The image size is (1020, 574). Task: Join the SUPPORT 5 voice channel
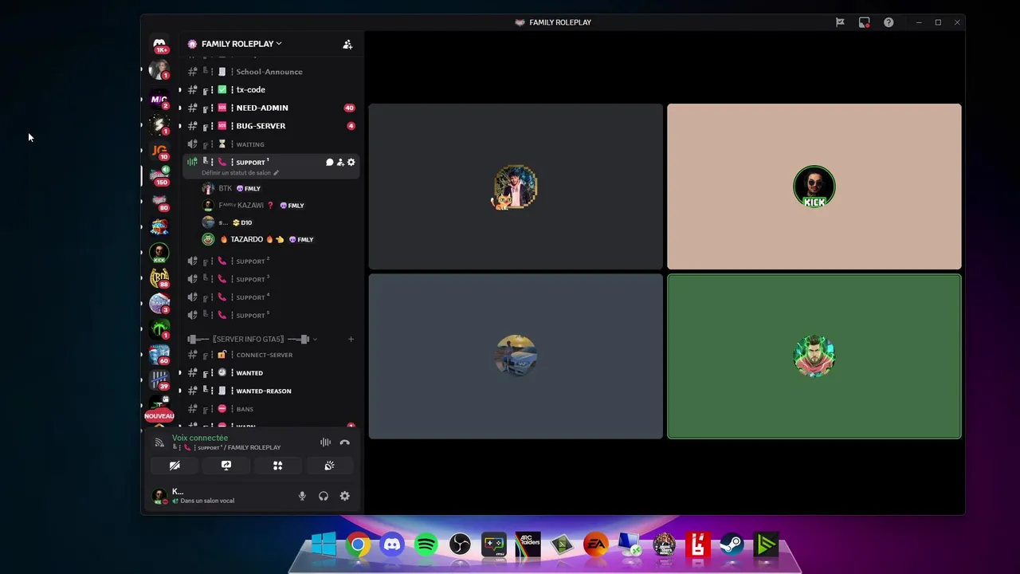(271, 315)
